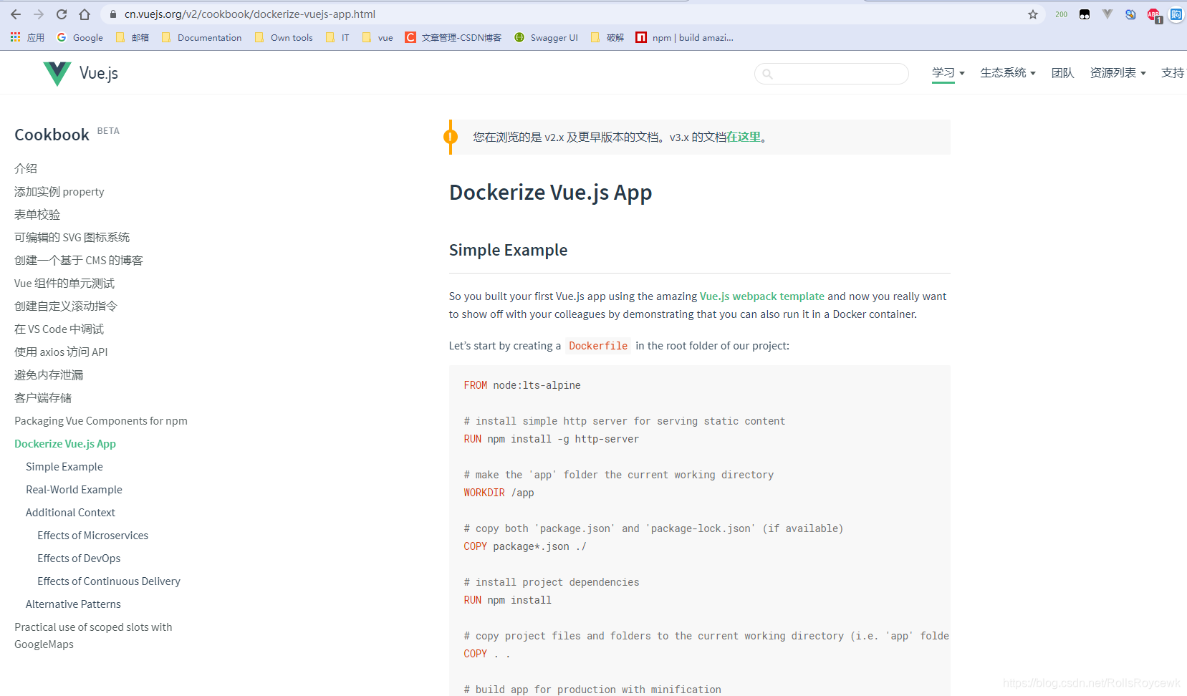The width and height of the screenshot is (1187, 696).
Task: Bookmark this page with the star icon
Action: (x=1033, y=14)
